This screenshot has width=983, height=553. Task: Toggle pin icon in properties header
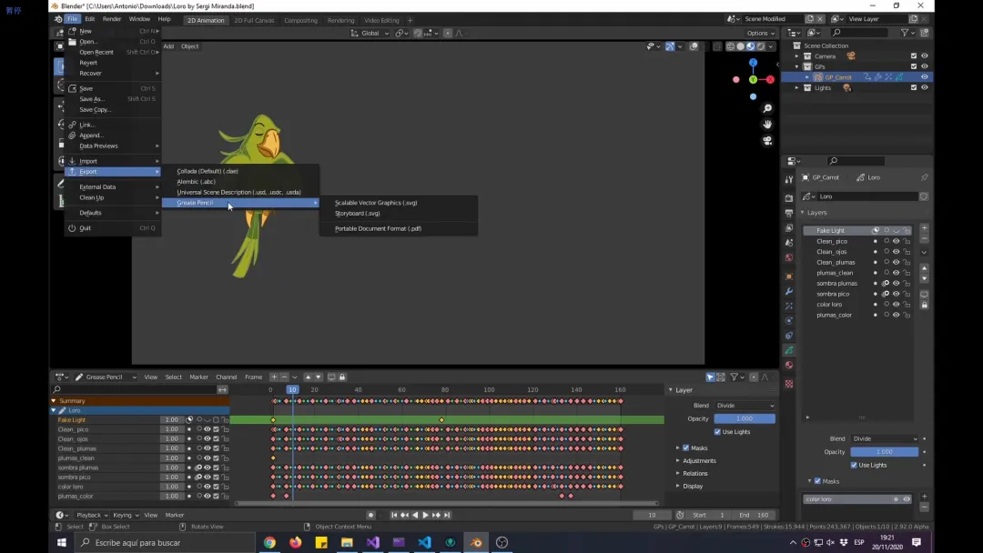coord(924,177)
